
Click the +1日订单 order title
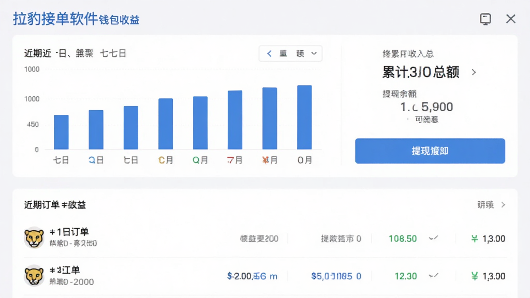[69, 232]
